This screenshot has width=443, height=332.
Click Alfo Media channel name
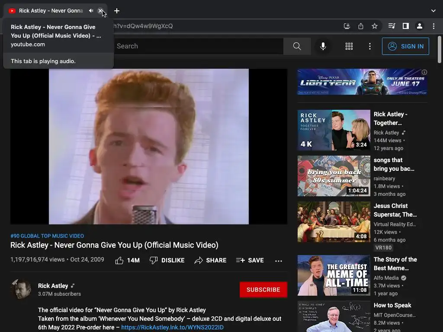[x=386, y=278]
